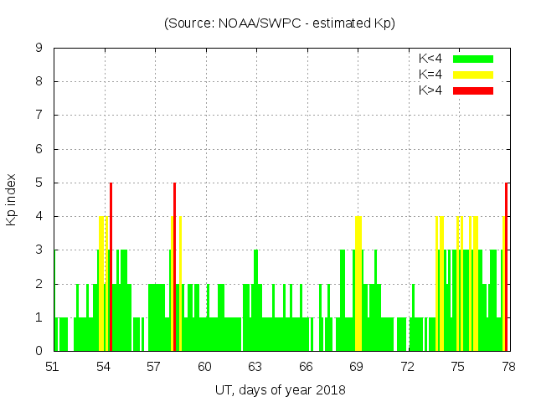Click the NOAA/SWPC source title text
Image resolution: width=536 pixels, height=402 pixels.
click(x=280, y=23)
